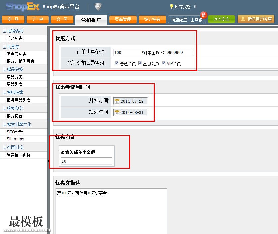Click the 浏览商店 button
This screenshot has height=234, width=278.
point(221,20)
